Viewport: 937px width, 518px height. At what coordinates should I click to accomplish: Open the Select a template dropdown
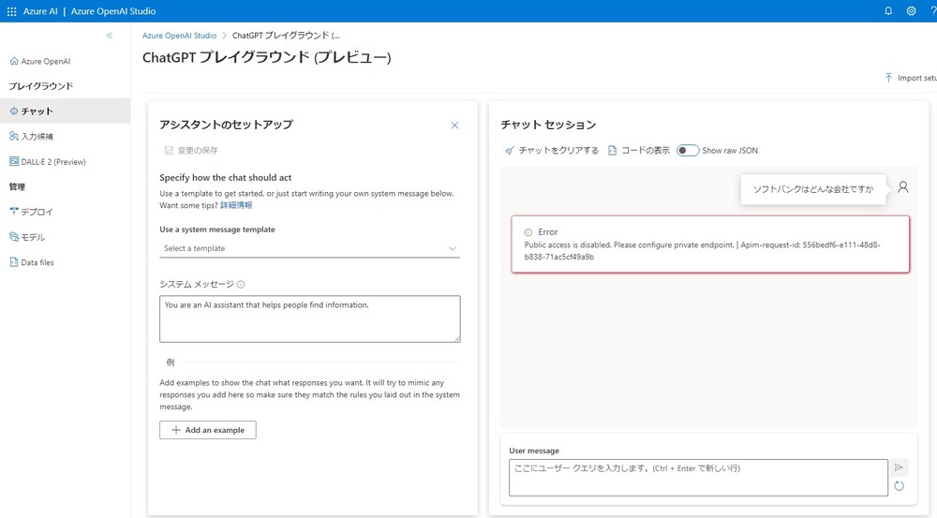(309, 248)
